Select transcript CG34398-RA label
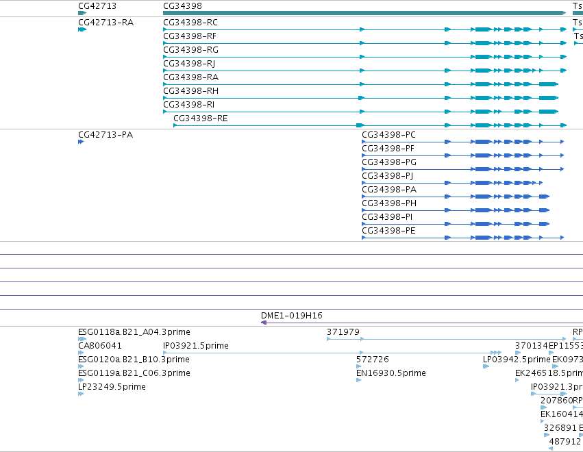This screenshot has width=583, height=452. 190,77
